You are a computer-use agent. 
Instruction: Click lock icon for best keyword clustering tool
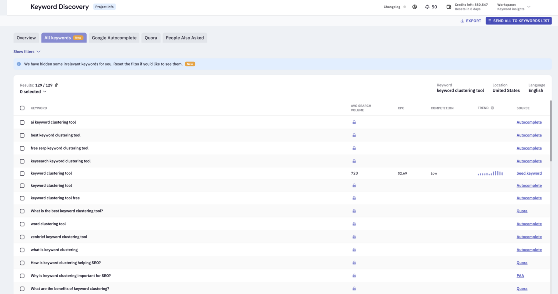tap(354, 135)
